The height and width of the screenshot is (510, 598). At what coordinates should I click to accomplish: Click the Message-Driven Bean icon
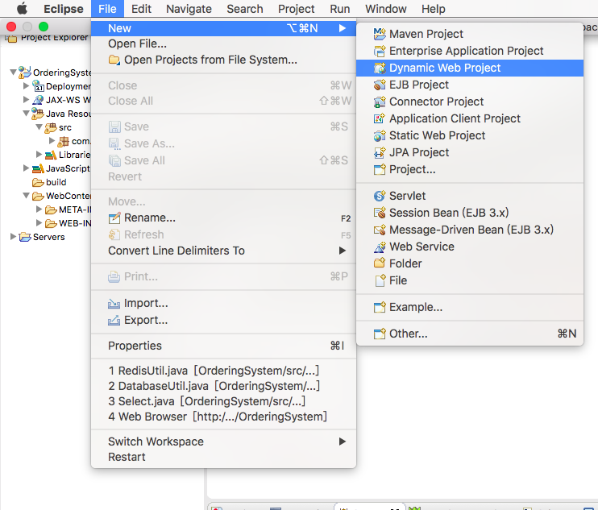(x=380, y=230)
